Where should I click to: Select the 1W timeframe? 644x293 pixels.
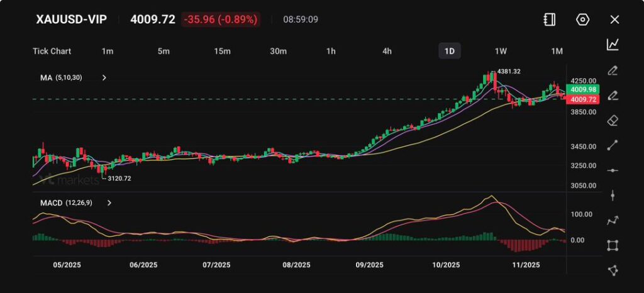[x=501, y=51]
